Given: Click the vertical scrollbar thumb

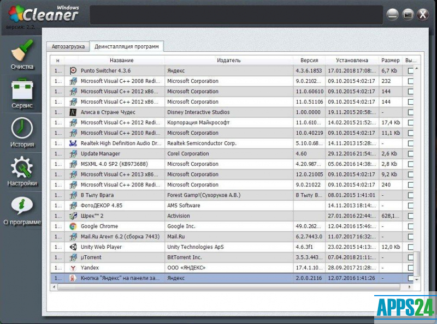Looking at the screenshot, I should [x=417, y=263].
